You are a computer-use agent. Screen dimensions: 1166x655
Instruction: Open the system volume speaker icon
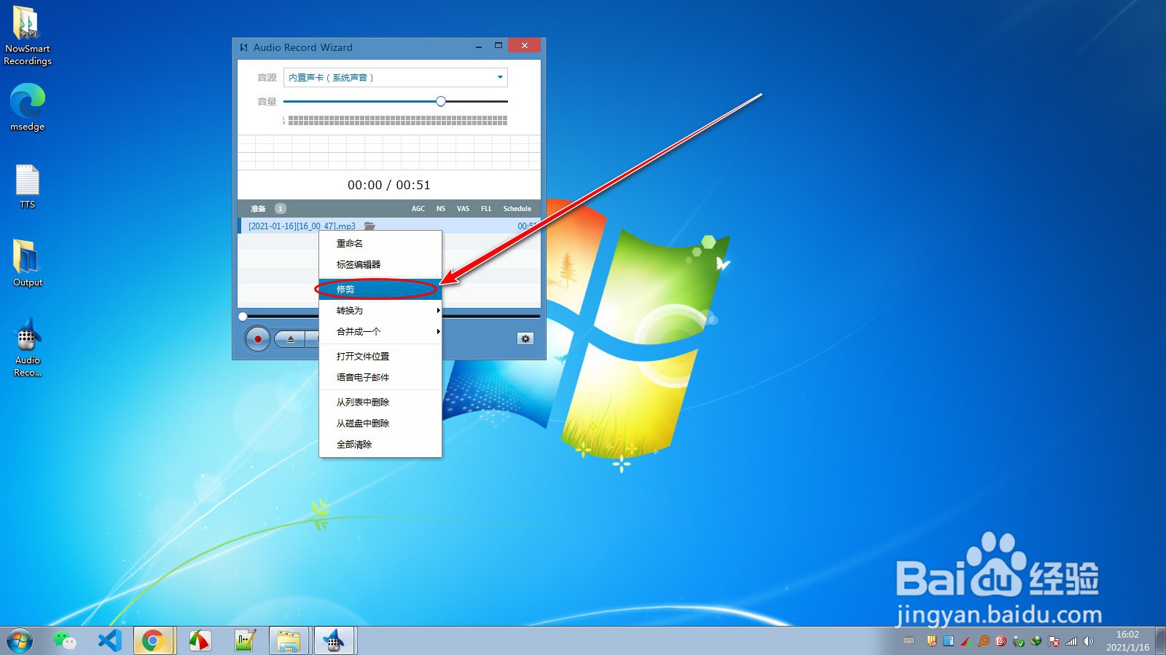click(x=1089, y=641)
